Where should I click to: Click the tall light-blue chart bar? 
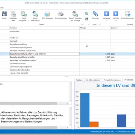coord(85,110)
